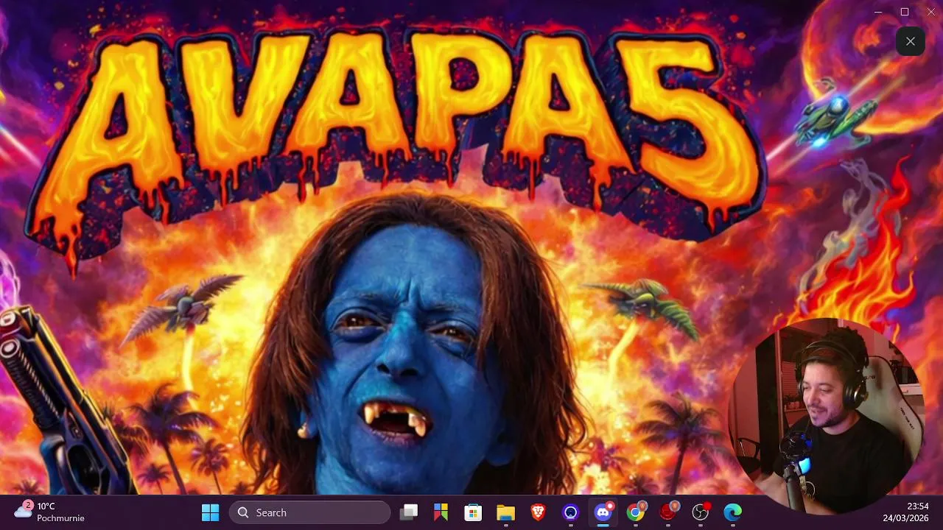943x530 pixels.
Task: Open the red round app on taskbar
Action: [668, 512]
